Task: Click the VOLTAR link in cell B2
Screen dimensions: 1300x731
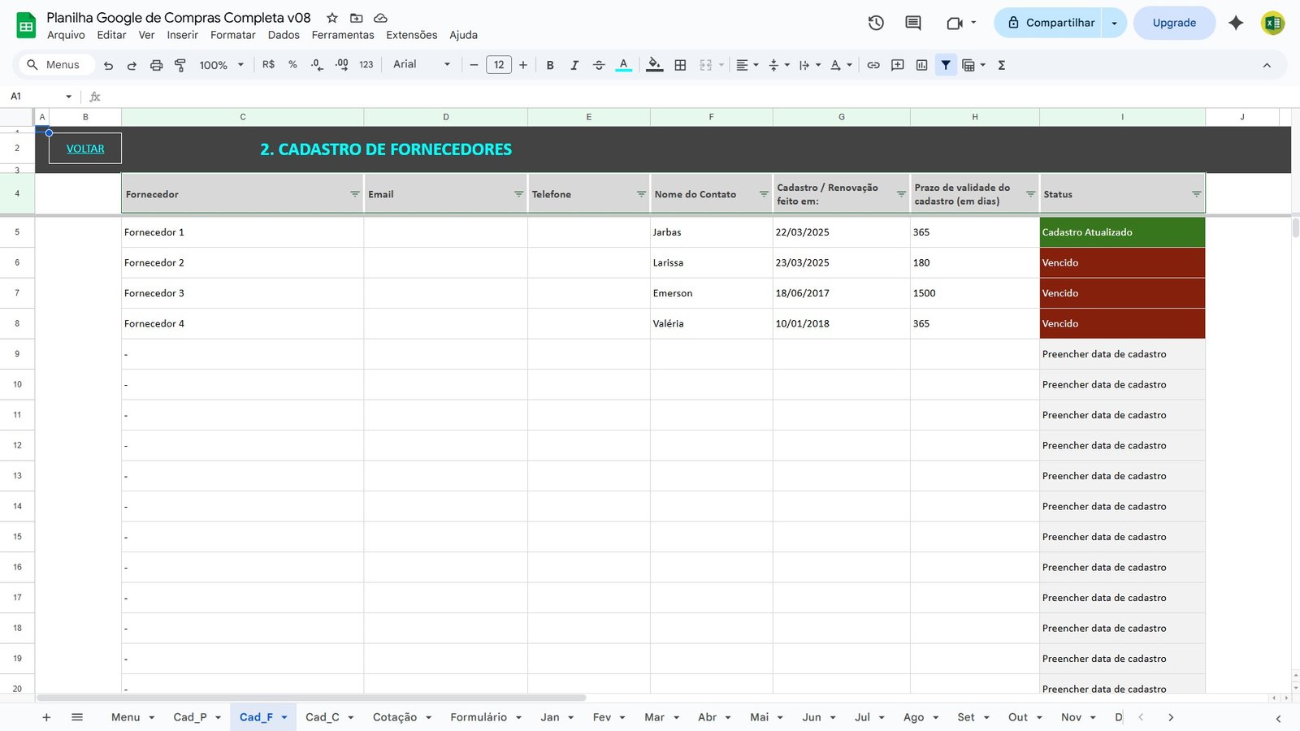Action: coord(84,148)
